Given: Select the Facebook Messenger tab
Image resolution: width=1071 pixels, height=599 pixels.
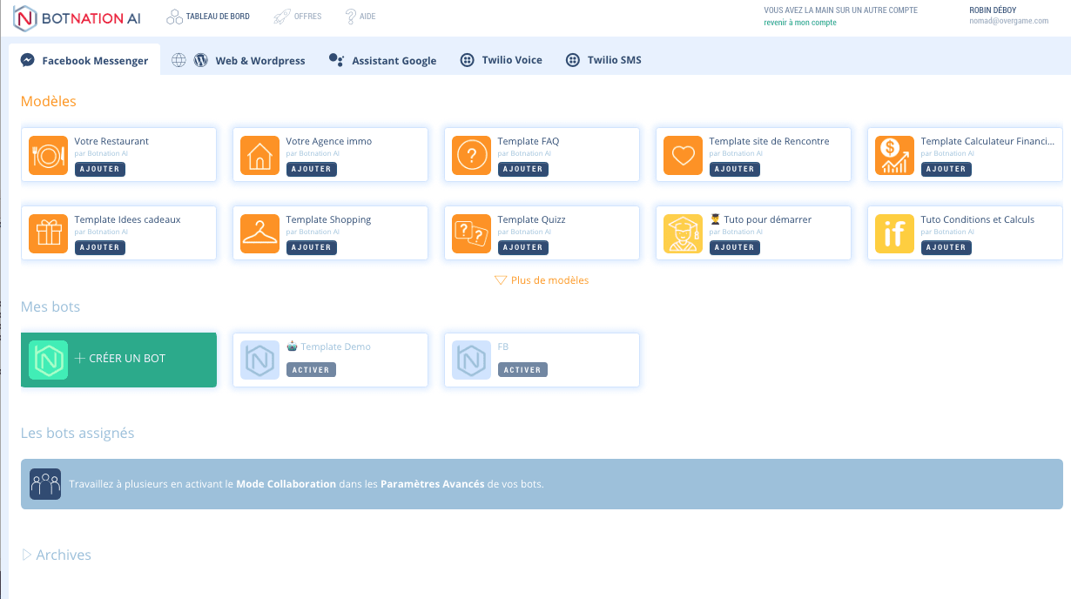Looking at the screenshot, I should (84, 60).
